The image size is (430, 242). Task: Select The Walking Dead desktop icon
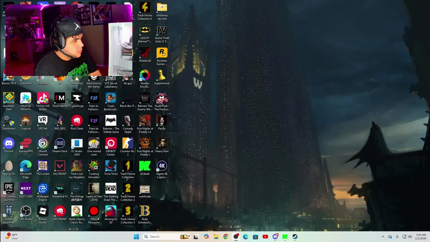click(x=111, y=192)
